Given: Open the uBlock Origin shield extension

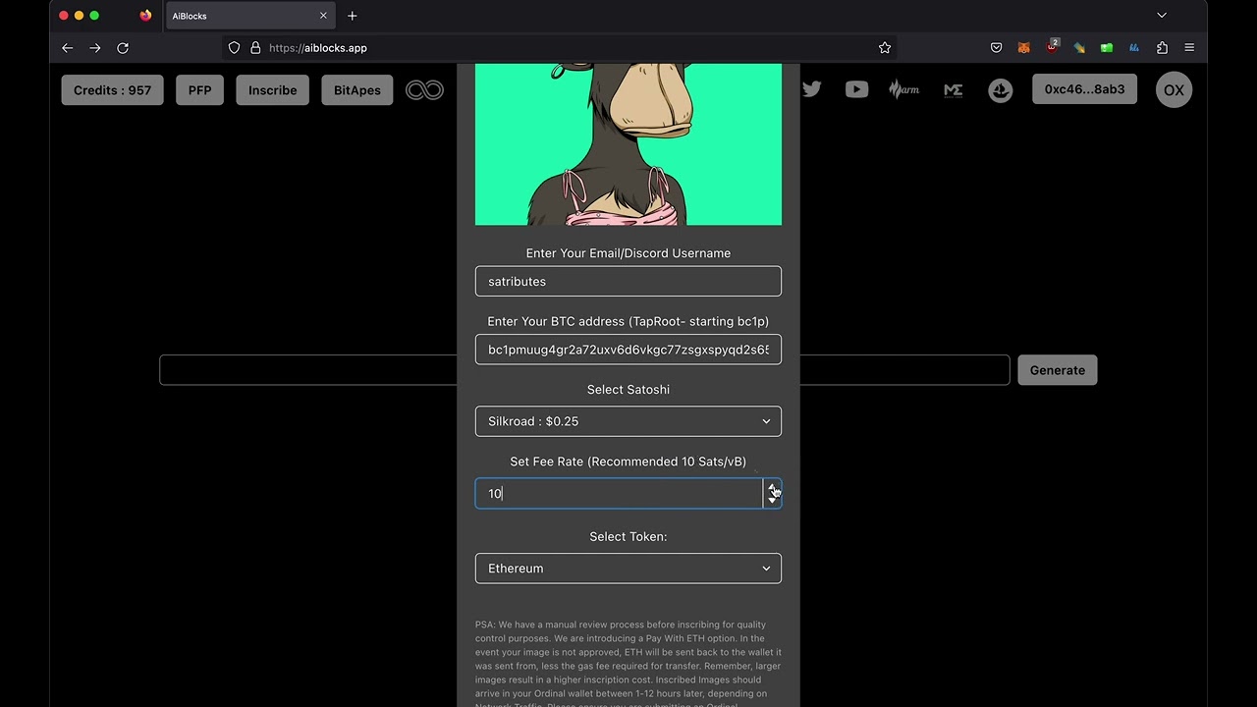Looking at the screenshot, I should pos(1052,47).
